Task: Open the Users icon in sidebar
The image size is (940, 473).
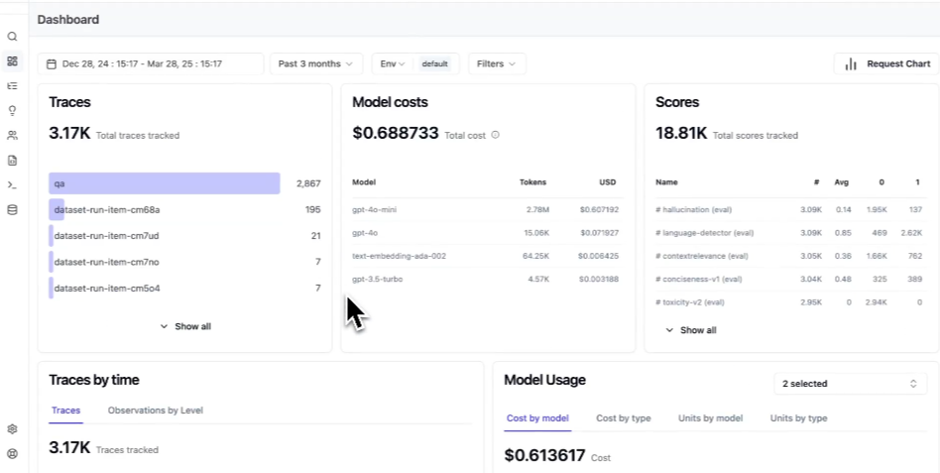Action: (x=12, y=136)
